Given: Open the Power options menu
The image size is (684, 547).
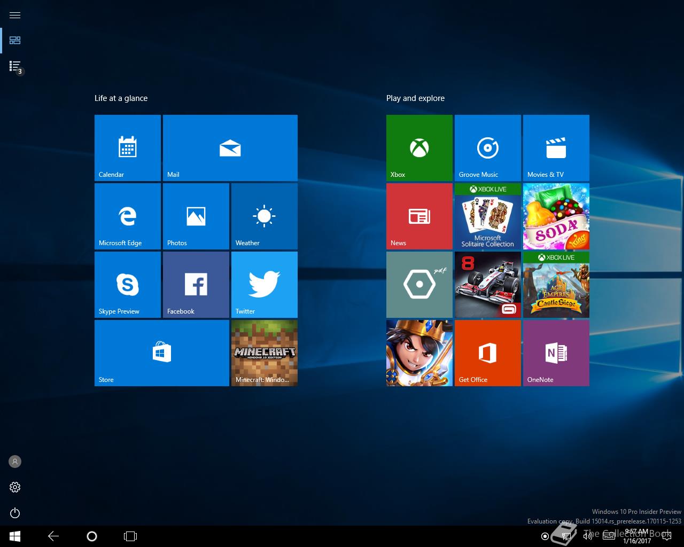Looking at the screenshot, I should [15, 513].
